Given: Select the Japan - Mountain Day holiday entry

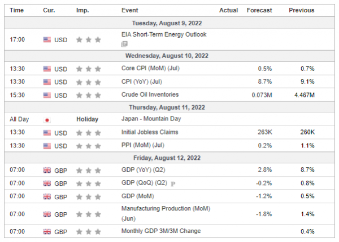Looking at the screenshot, I should point(151,119).
